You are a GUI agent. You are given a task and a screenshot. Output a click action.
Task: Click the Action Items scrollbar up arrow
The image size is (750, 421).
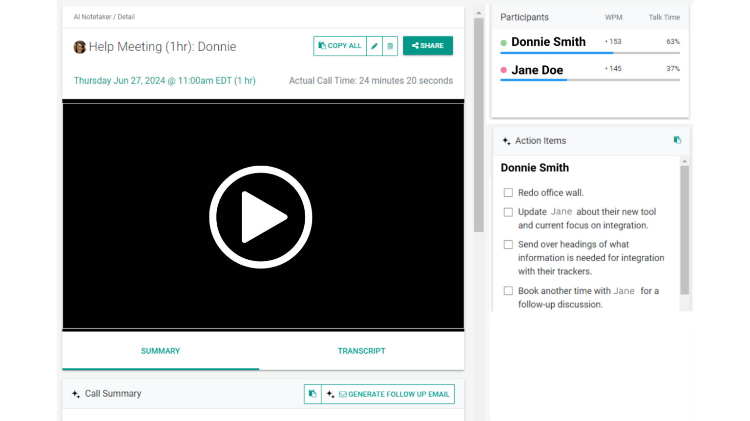point(685,161)
